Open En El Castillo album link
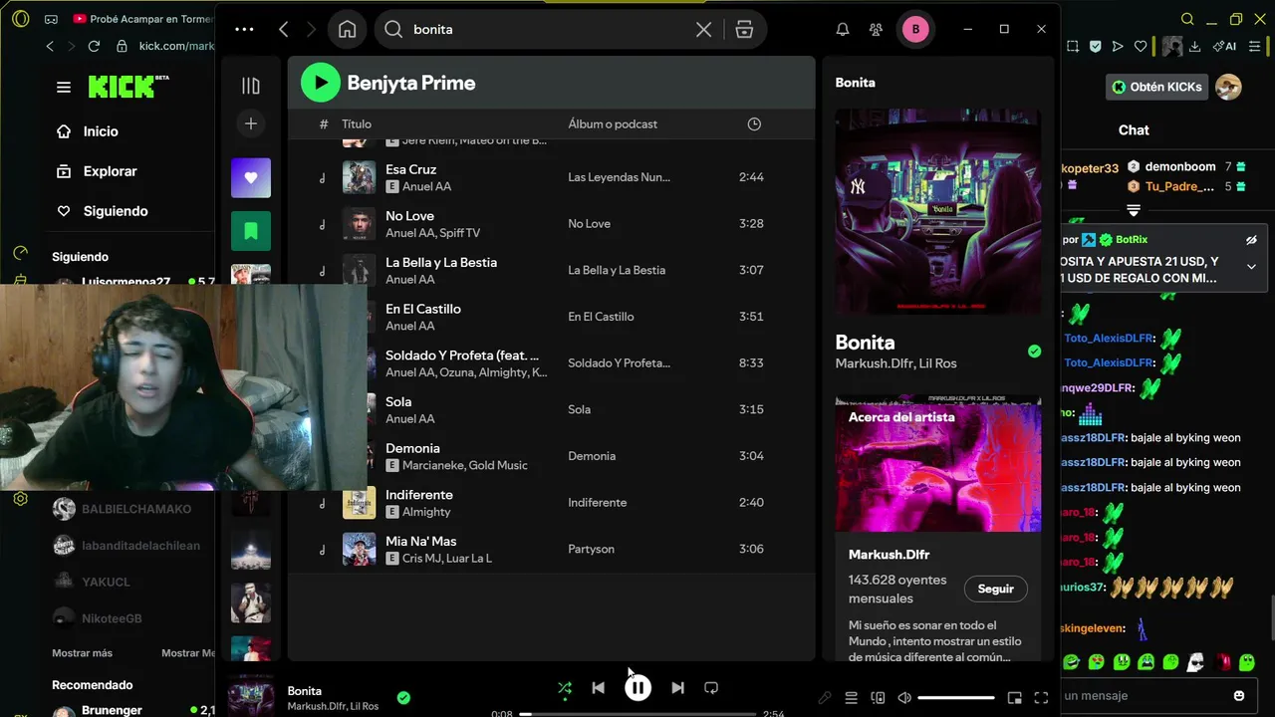 tap(601, 317)
